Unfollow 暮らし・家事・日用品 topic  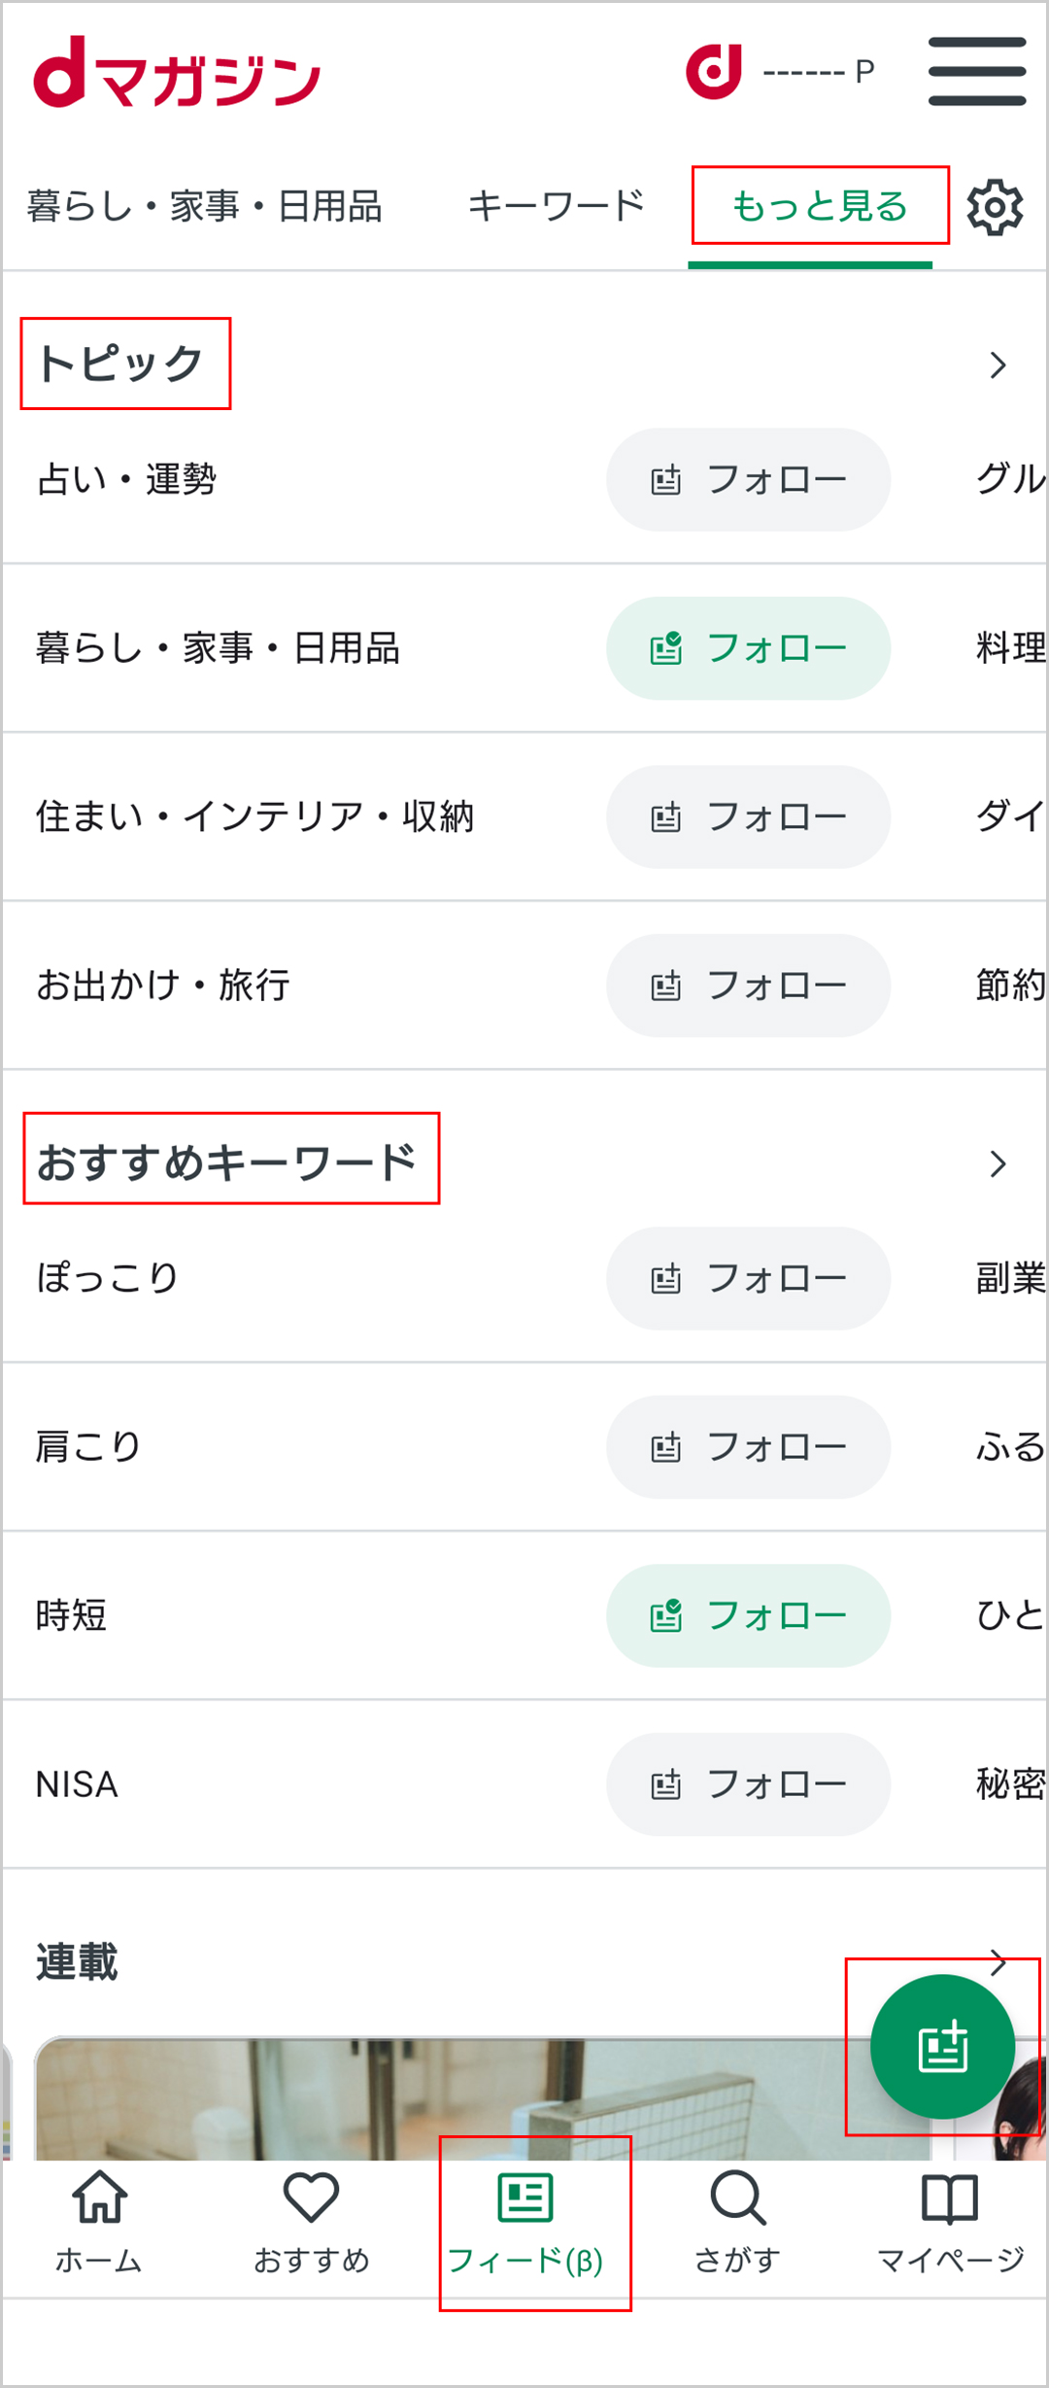click(x=748, y=648)
